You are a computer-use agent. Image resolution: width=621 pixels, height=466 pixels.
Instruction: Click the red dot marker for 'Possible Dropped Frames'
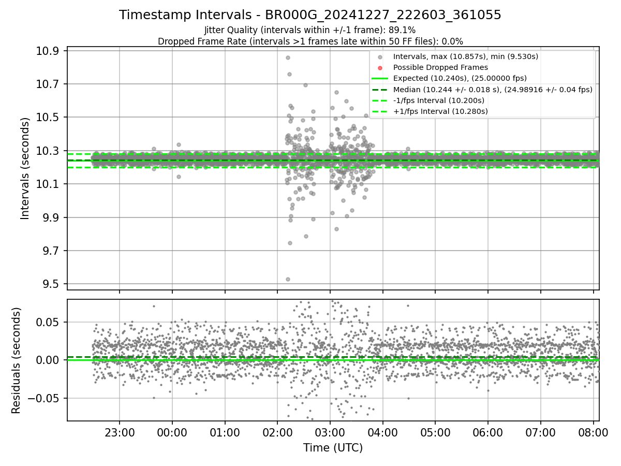coord(380,68)
